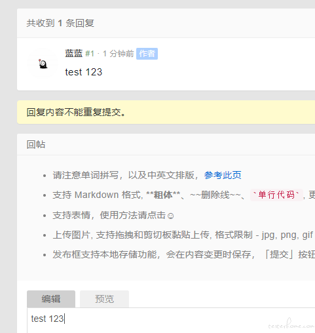Click the 1 分钟前 timestamp
The height and width of the screenshot is (333, 315).
pos(118,54)
